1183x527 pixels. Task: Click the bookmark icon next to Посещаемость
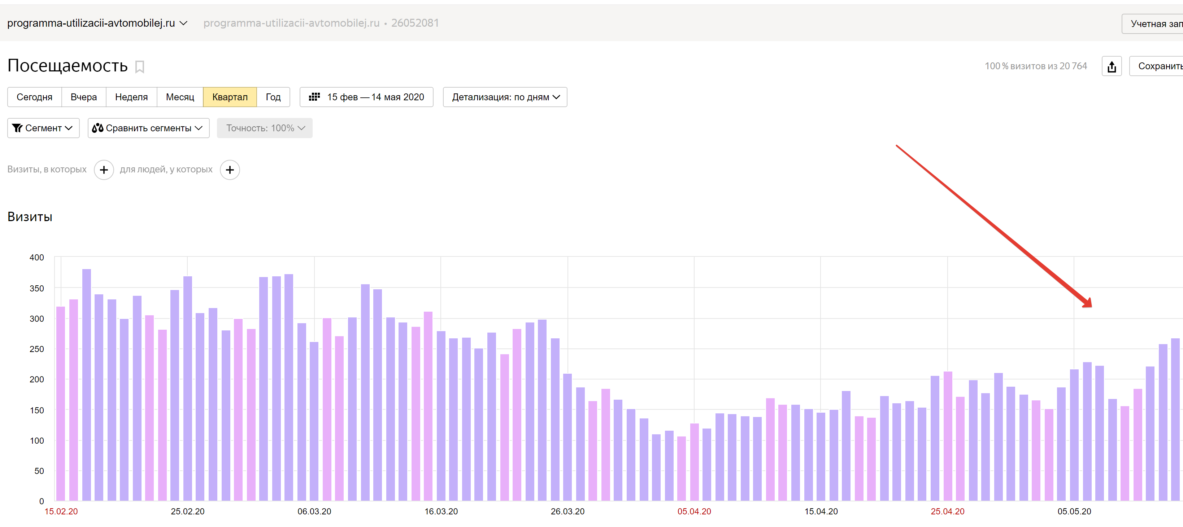tap(140, 67)
